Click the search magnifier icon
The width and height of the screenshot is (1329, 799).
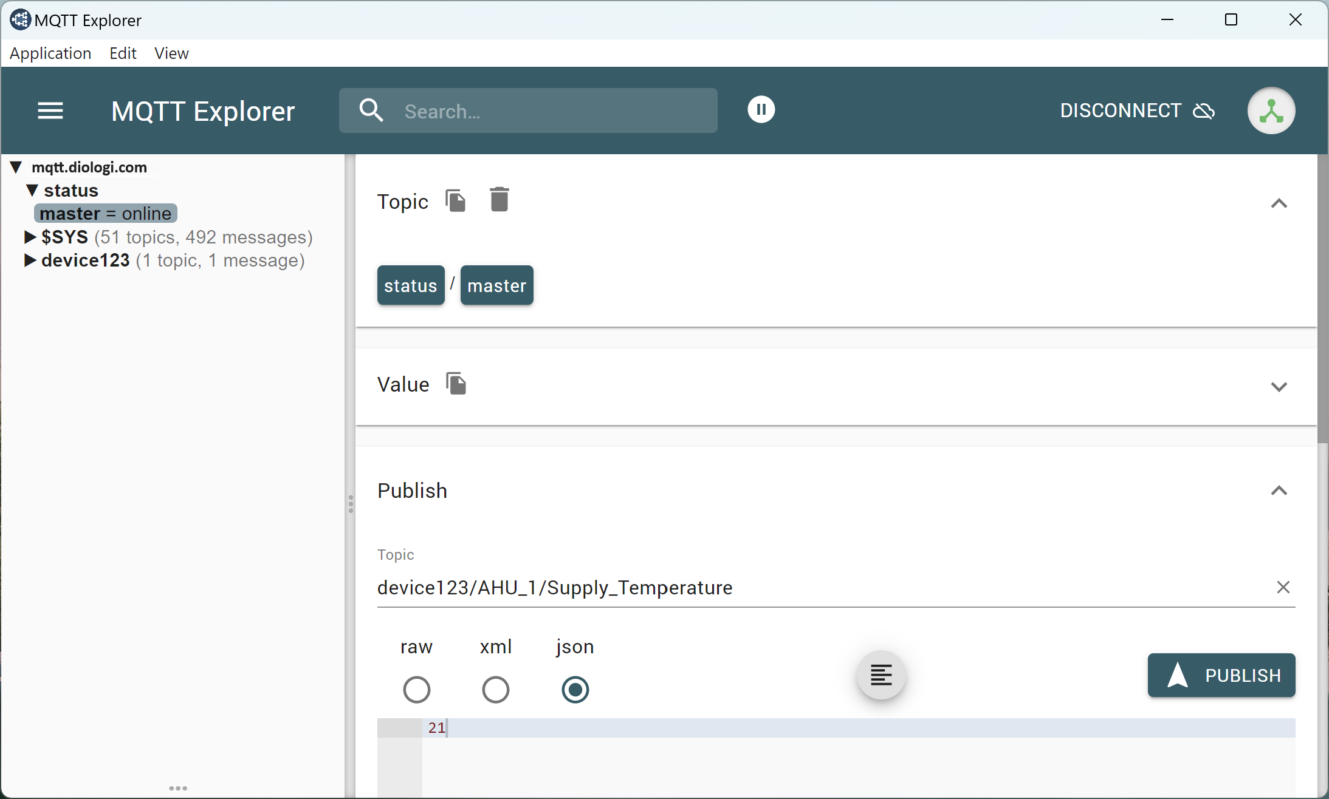(371, 110)
